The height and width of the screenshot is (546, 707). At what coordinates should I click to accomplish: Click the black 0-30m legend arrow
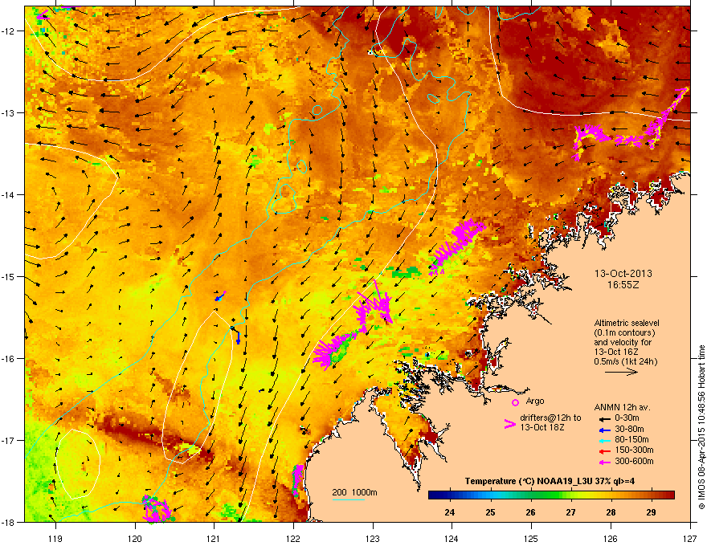604,418
